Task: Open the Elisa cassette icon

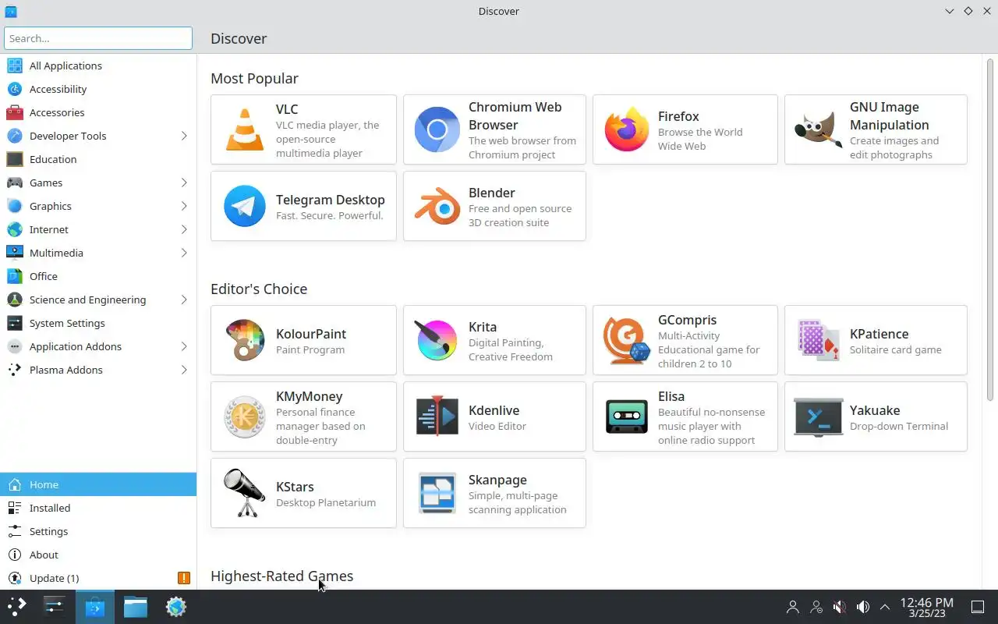Action: [x=627, y=417]
